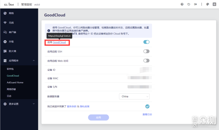Click the GL·iNet logo
The height and width of the screenshot is (130, 219).
pyautogui.click(x=9, y=4)
